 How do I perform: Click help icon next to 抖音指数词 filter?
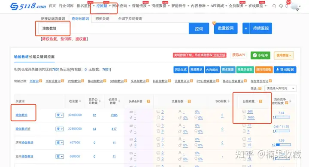point(170,81)
